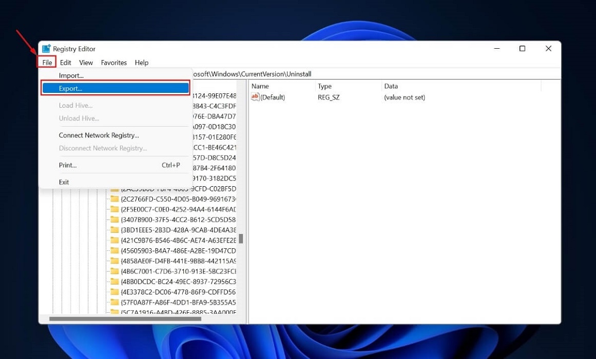
Task: Click the folder icon of key {4858AE0F-D4FB...}
Action: tap(114, 261)
